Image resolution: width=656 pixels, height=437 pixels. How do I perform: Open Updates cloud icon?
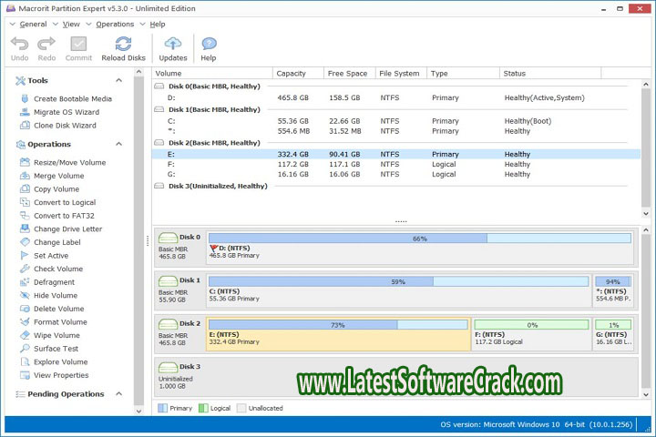[x=173, y=44]
